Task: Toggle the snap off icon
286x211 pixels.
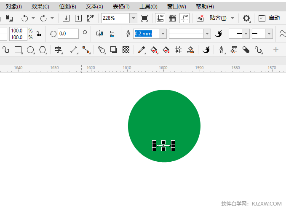Action: (200, 18)
